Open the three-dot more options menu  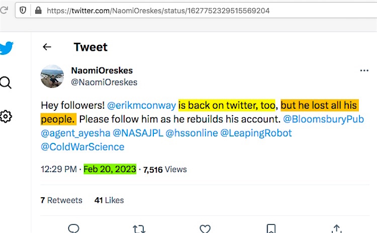(x=364, y=71)
